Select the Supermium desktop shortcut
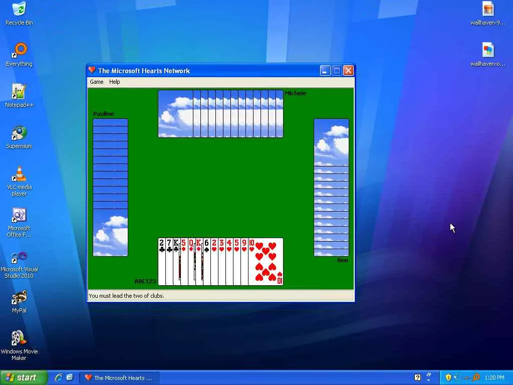The image size is (513, 385). click(20, 137)
